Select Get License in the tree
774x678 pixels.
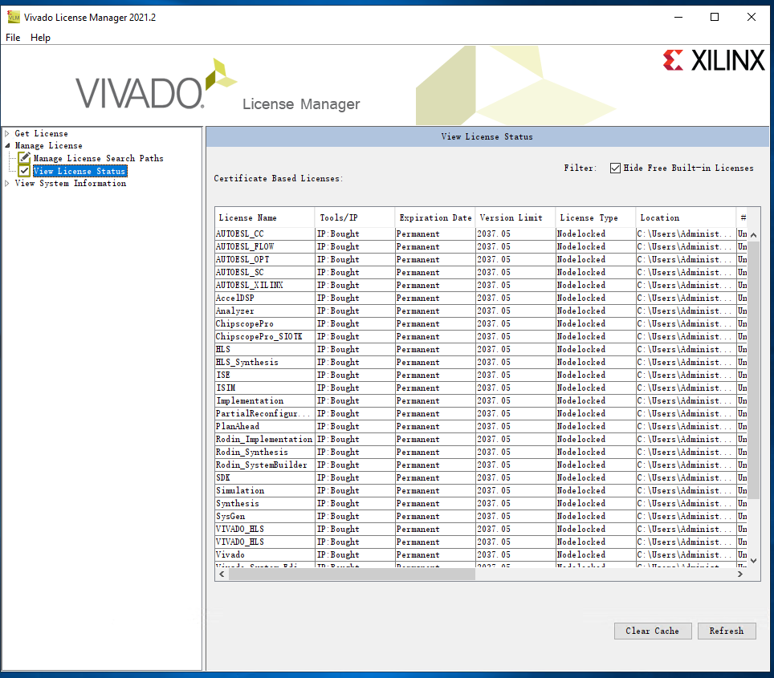click(42, 133)
